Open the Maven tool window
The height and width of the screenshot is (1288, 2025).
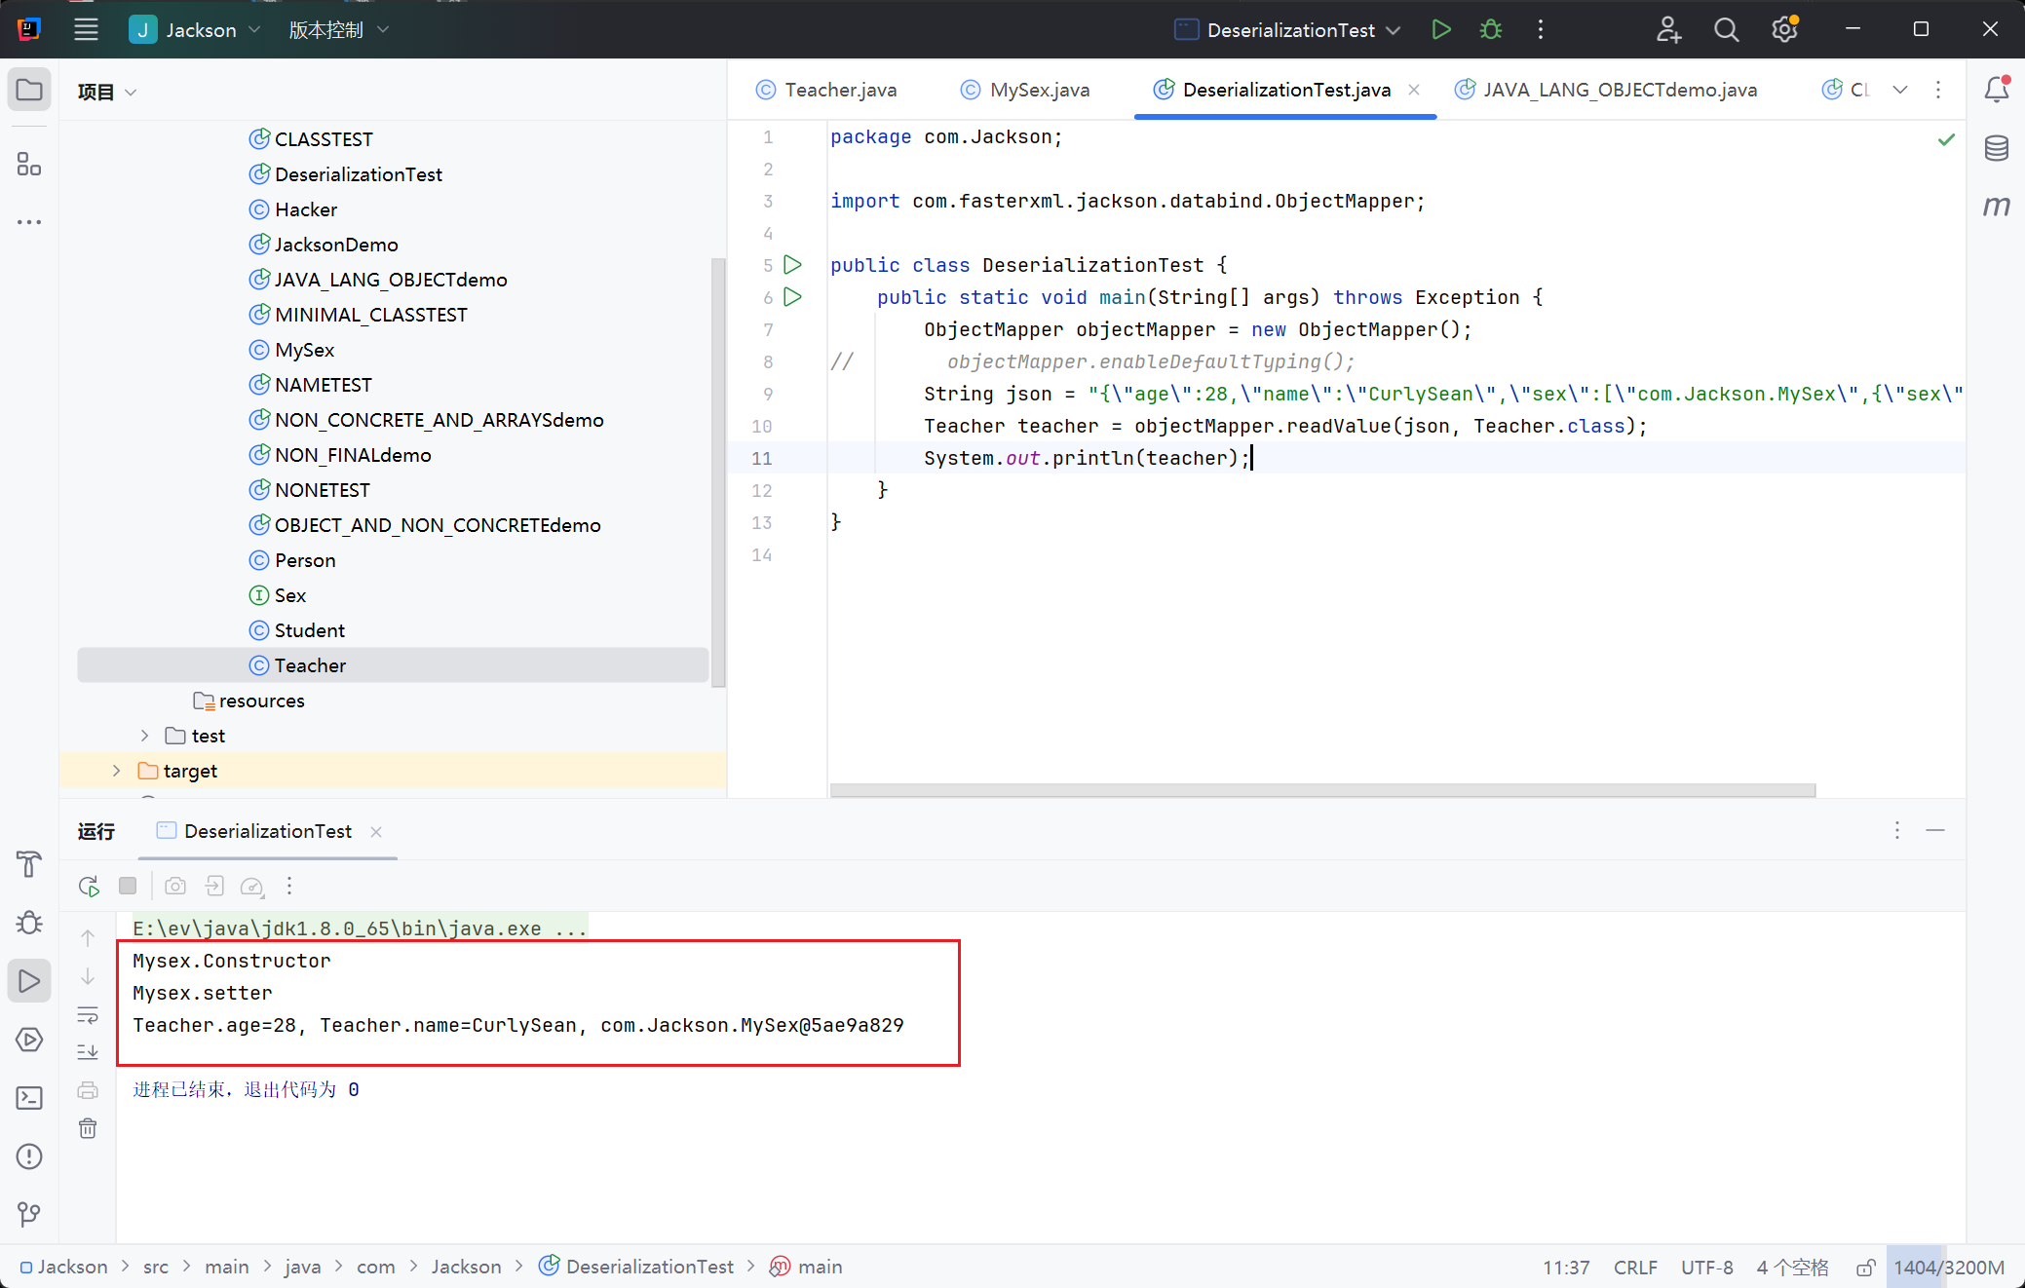click(1996, 206)
